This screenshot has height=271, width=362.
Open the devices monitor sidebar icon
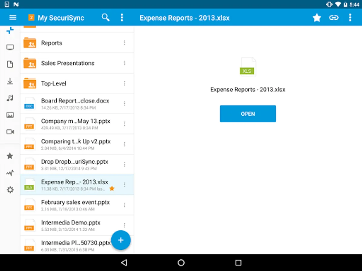click(10, 47)
